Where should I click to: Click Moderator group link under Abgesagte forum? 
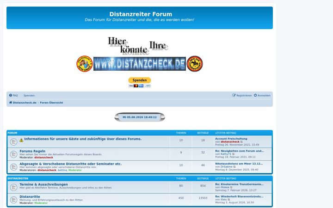pyautogui.click(x=75, y=170)
